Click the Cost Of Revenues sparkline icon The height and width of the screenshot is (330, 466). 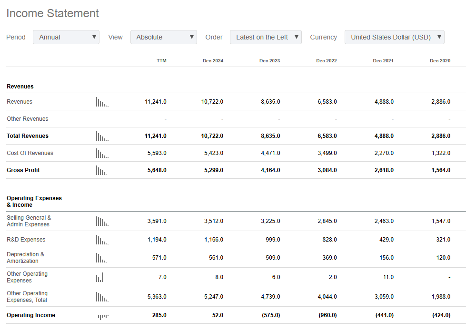(102, 153)
